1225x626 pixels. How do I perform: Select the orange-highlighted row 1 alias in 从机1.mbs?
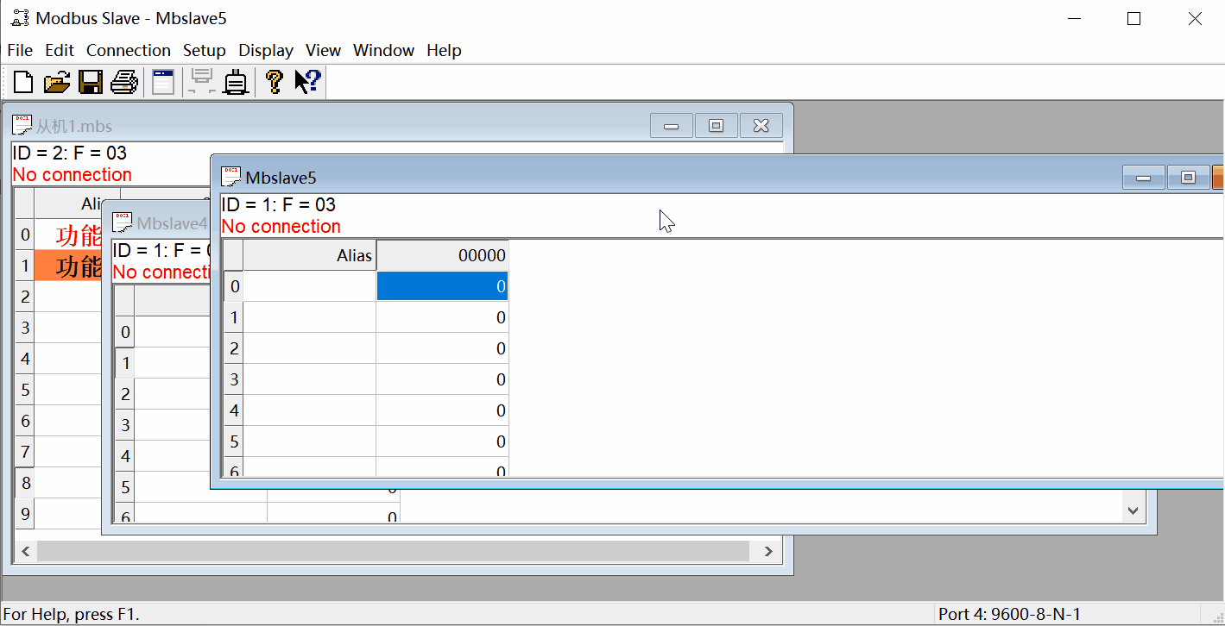tap(68, 266)
